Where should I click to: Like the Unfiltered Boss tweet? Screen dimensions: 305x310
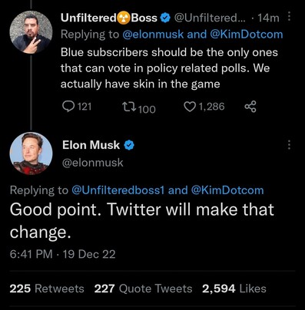pos(190,107)
